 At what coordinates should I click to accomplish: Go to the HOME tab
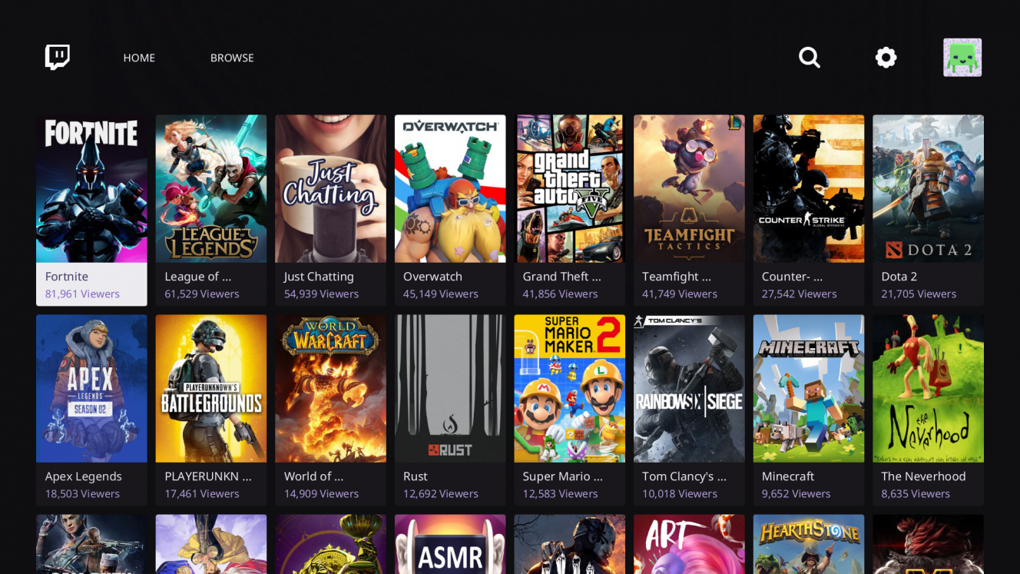tap(139, 58)
